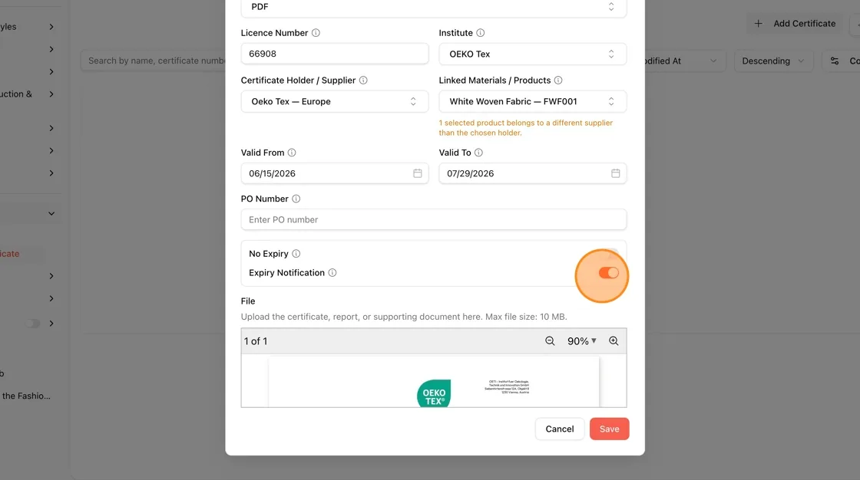860x480 pixels.
Task: Open Licence Number info tooltip icon
Action: pyautogui.click(x=316, y=33)
